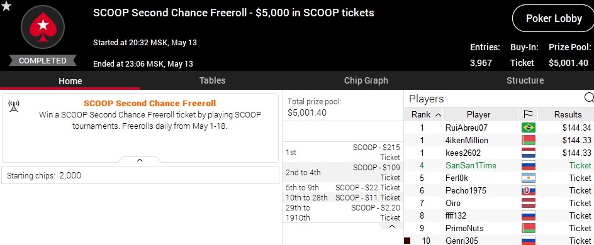Image resolution: width=594 pixels, height=245 pixels.
Task: Open the Structure tab
Action: pos(525,80)
